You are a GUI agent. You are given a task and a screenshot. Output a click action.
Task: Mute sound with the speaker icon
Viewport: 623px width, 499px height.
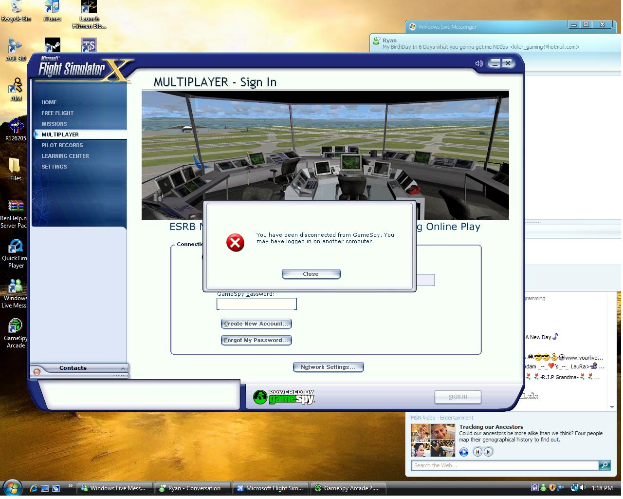tap(479, 63)
